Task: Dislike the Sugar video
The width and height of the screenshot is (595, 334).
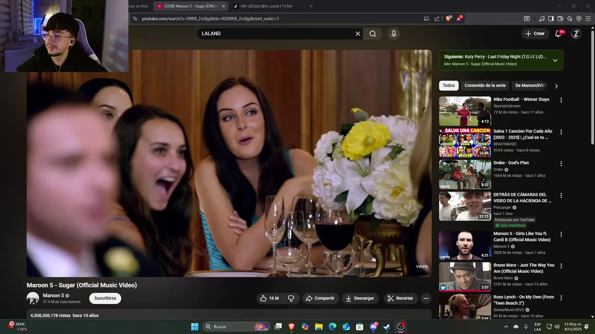Action: point(291,298)
